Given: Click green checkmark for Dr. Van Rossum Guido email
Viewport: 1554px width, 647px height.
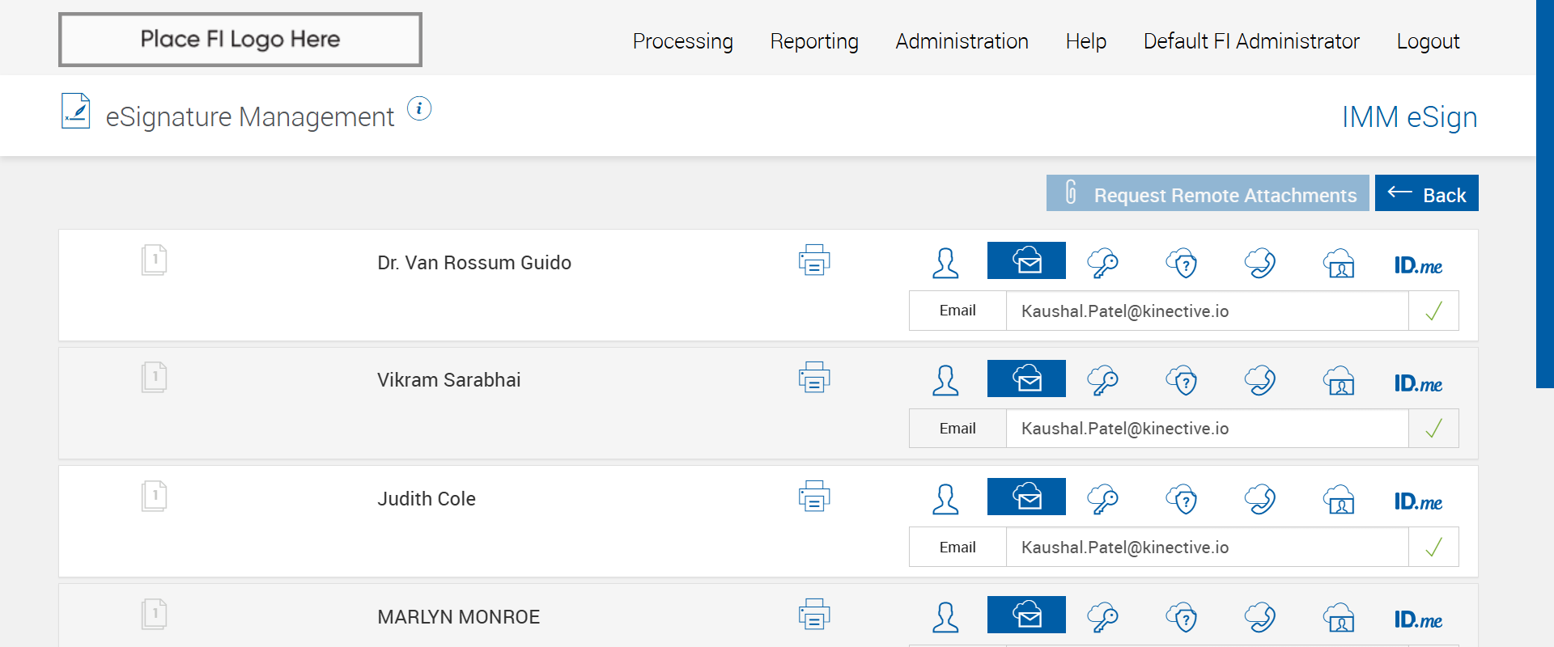Looking at the screenshot, I should (1433, 311).
